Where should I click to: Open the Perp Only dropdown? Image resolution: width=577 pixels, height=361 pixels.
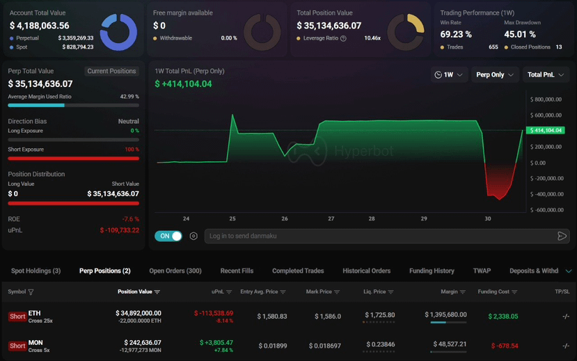point(495,74)
